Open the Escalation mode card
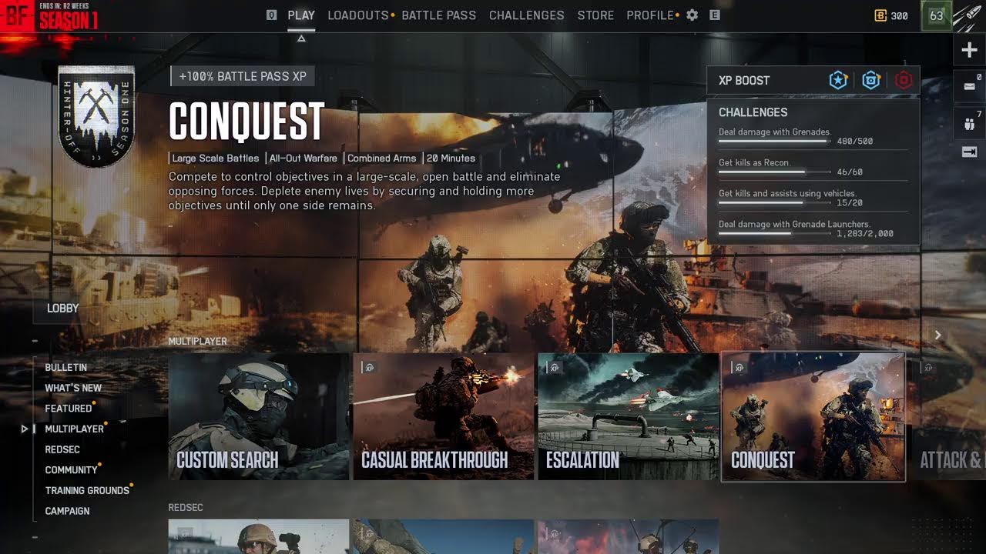This screenshot has width=986, height=554. (629, 416)
